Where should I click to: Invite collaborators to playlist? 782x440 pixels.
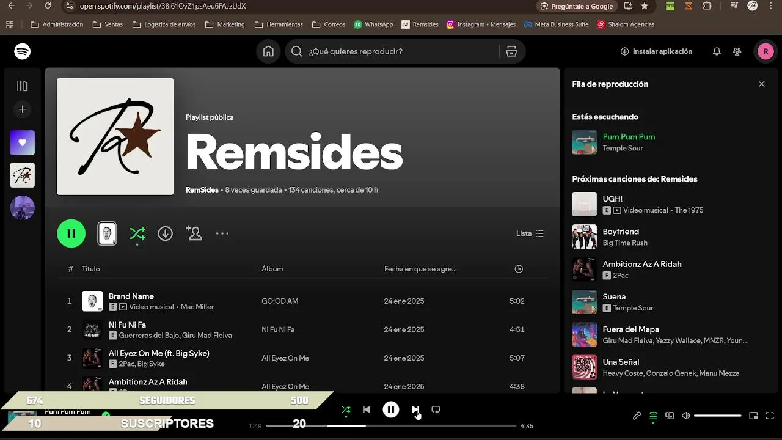pos(194,233)
